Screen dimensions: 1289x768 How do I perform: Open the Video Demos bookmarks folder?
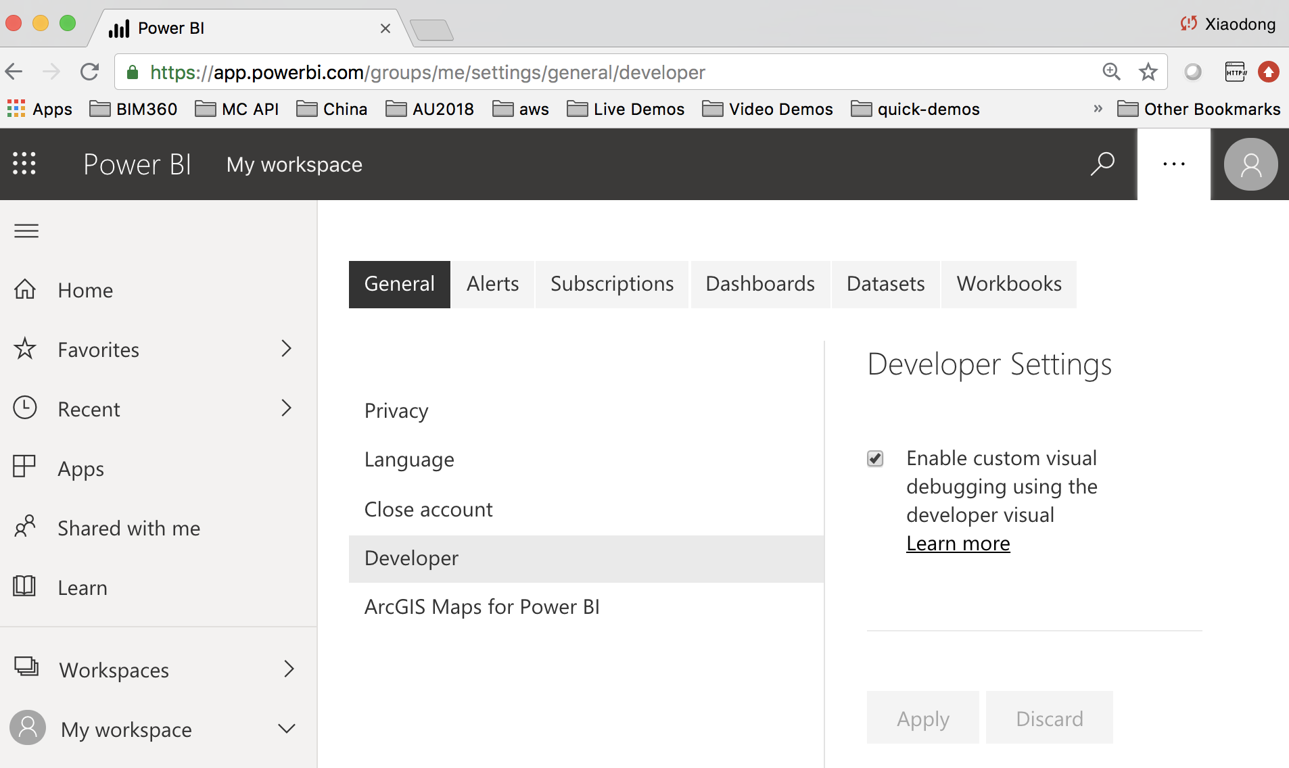click(768, 109)
